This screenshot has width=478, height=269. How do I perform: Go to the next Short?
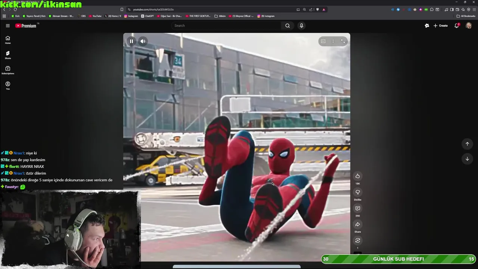click(467, 159)
